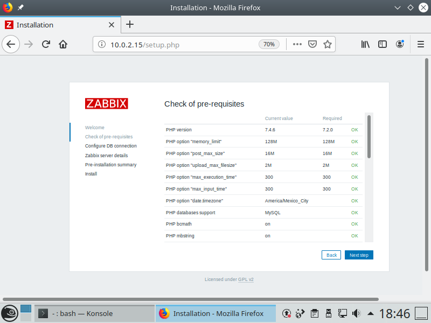
Task: Click the PHP version row label
Action: [x=179, y=130]
